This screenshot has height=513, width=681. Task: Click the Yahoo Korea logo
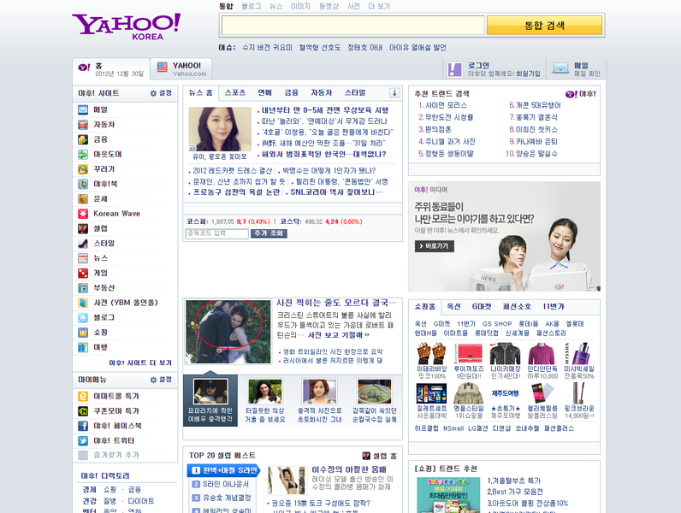coord(126,26)
